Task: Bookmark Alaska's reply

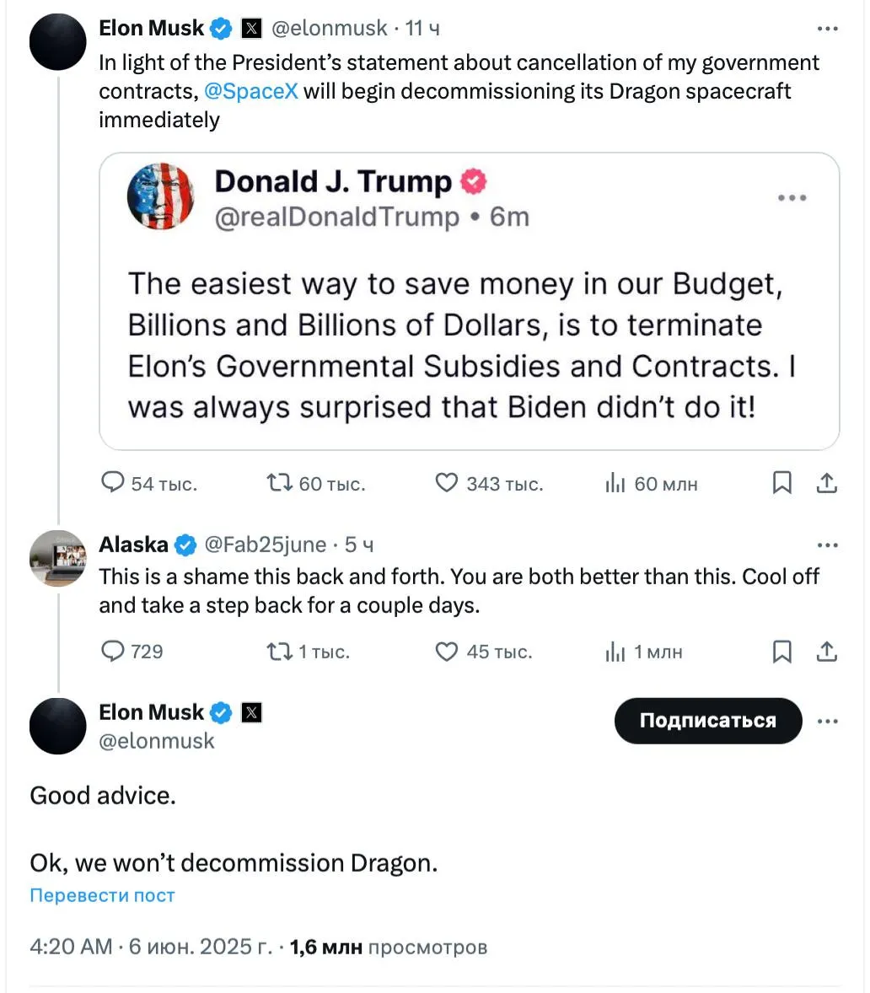Action: 782,652
